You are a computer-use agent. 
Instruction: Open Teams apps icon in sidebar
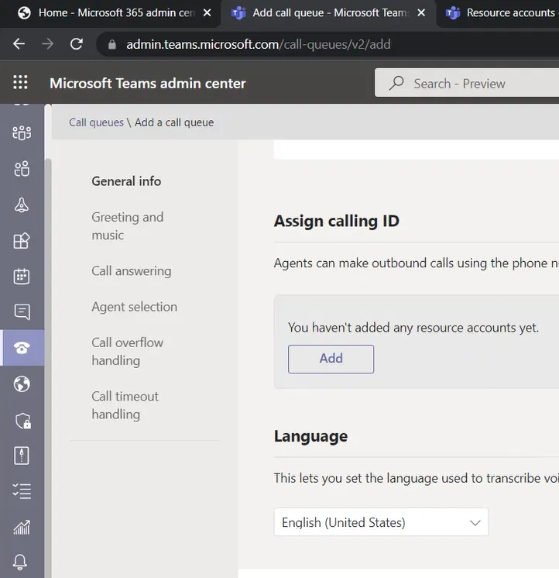click(x=22, y=240)
